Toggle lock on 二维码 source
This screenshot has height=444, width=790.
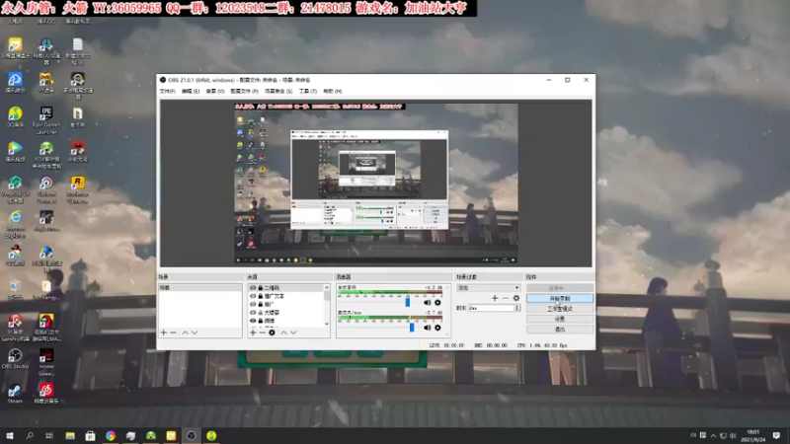pos(261,288)
